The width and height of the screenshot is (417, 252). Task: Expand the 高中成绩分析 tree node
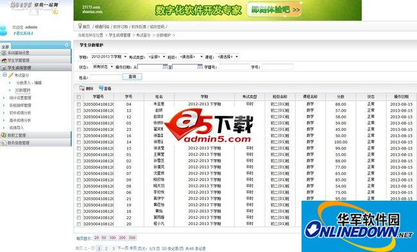click(4, 120)
